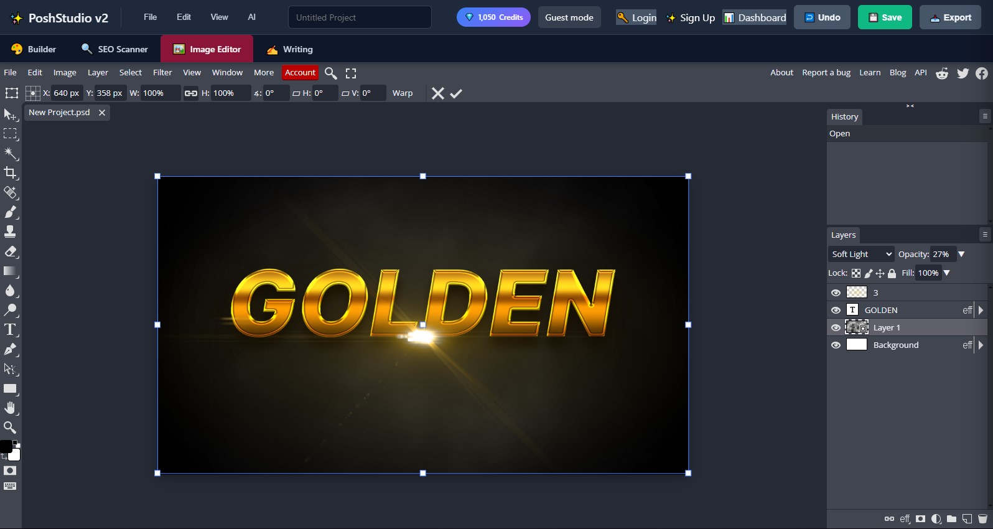Toggle visibility of the Background layer
Image resolution: width=993 pixels, height=529 pixels.
[836, 345]
